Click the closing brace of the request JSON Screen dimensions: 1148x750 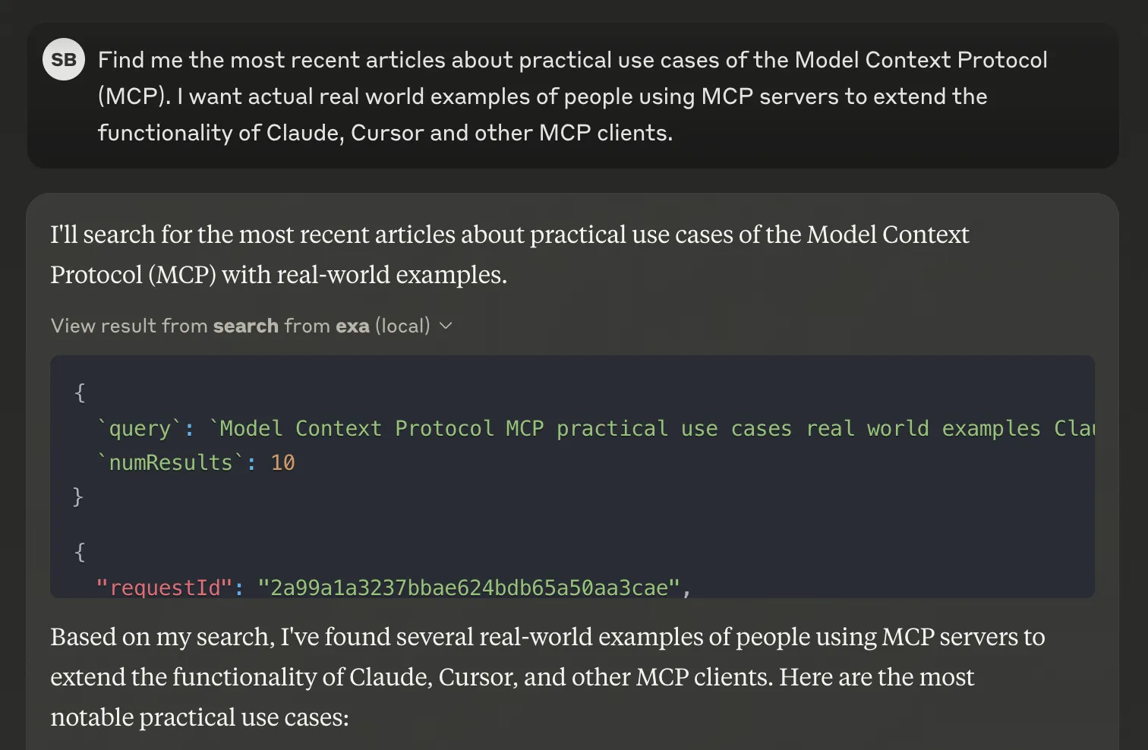[x=78, y=497]
